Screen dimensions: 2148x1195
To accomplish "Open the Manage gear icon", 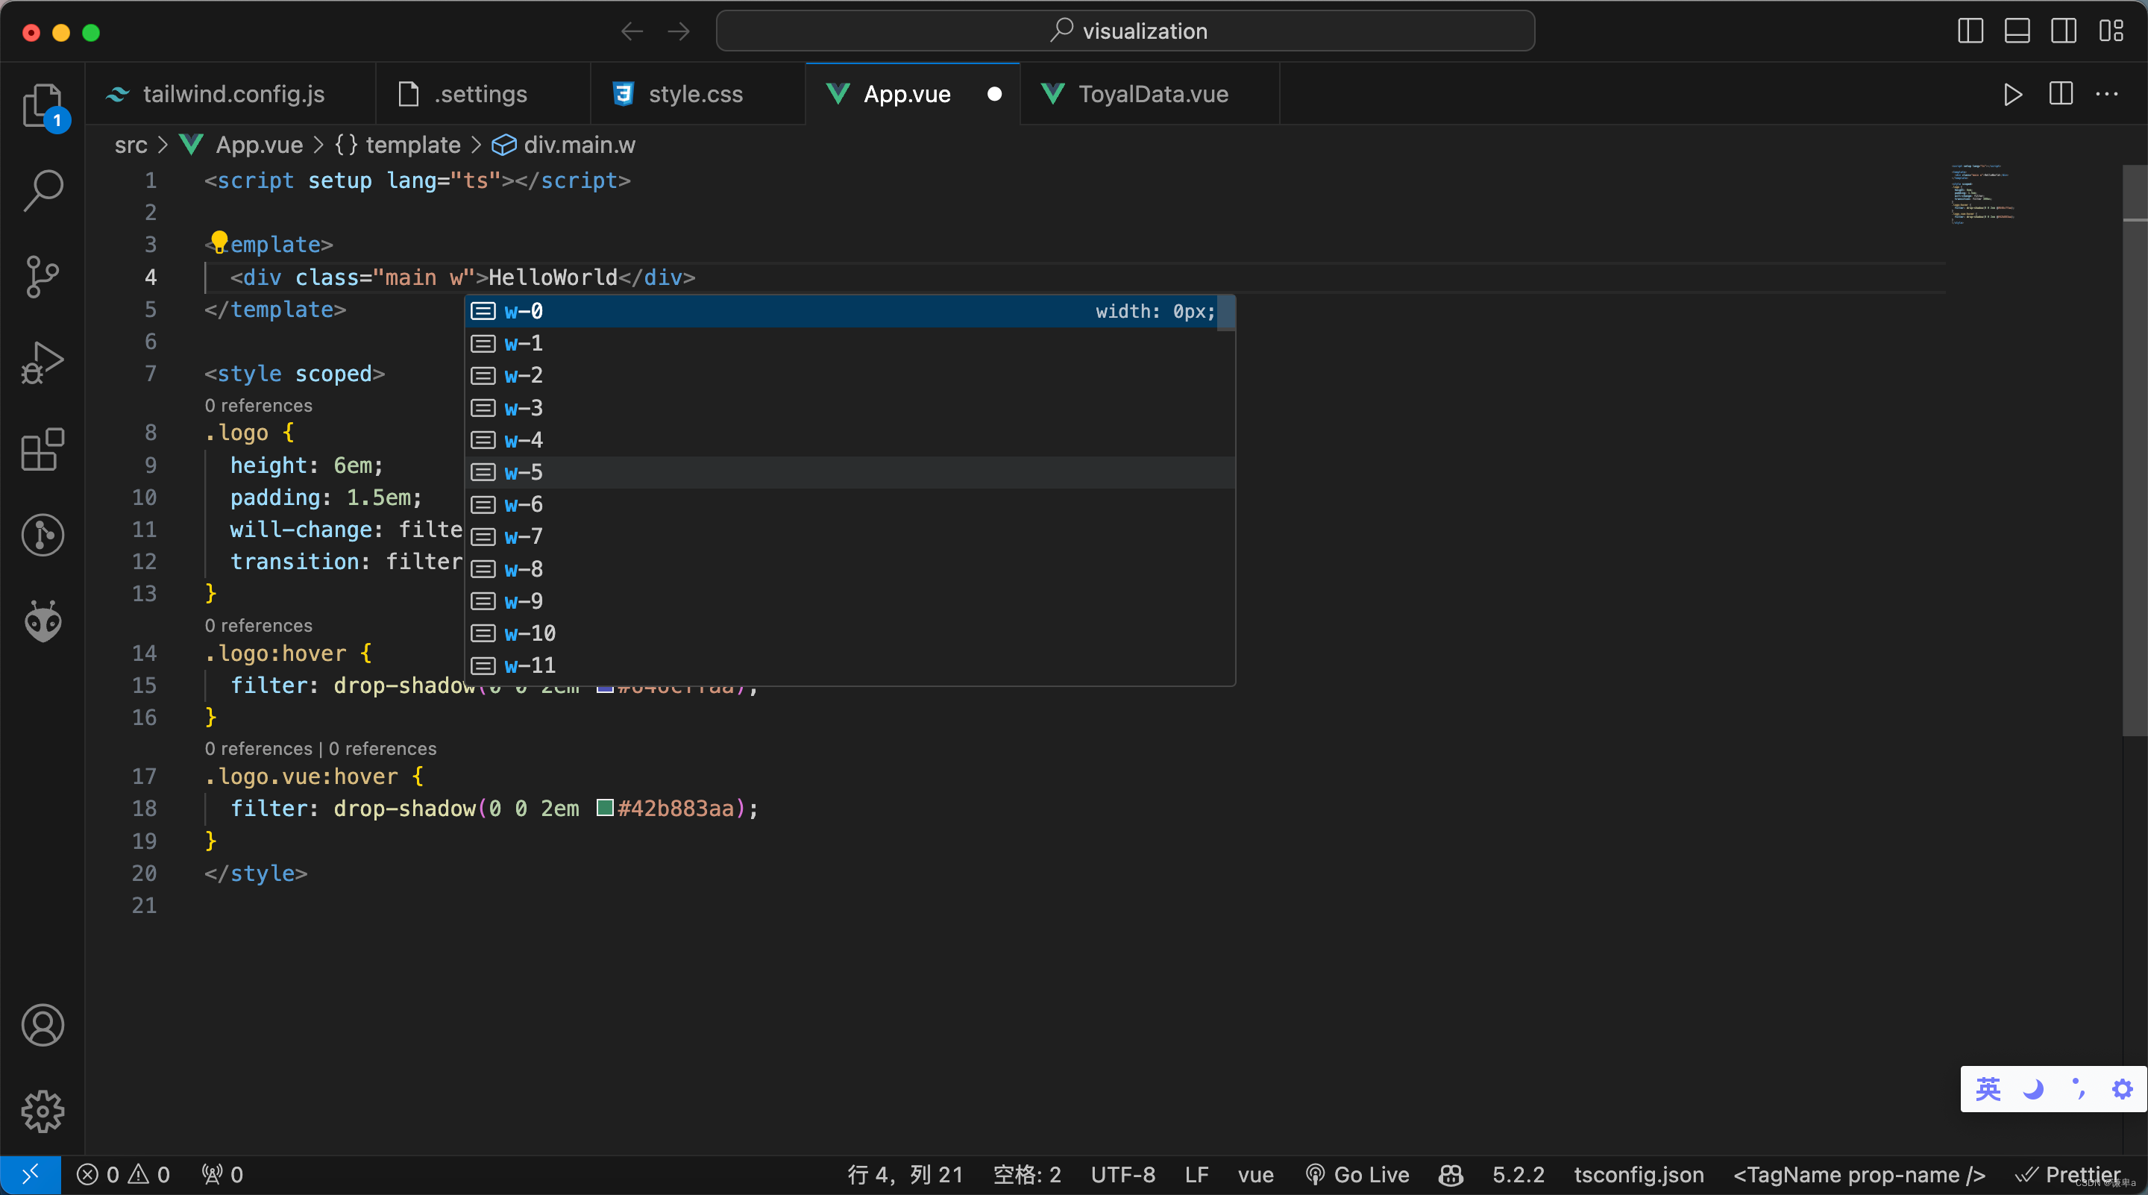I will click(x=43, y=1111).
